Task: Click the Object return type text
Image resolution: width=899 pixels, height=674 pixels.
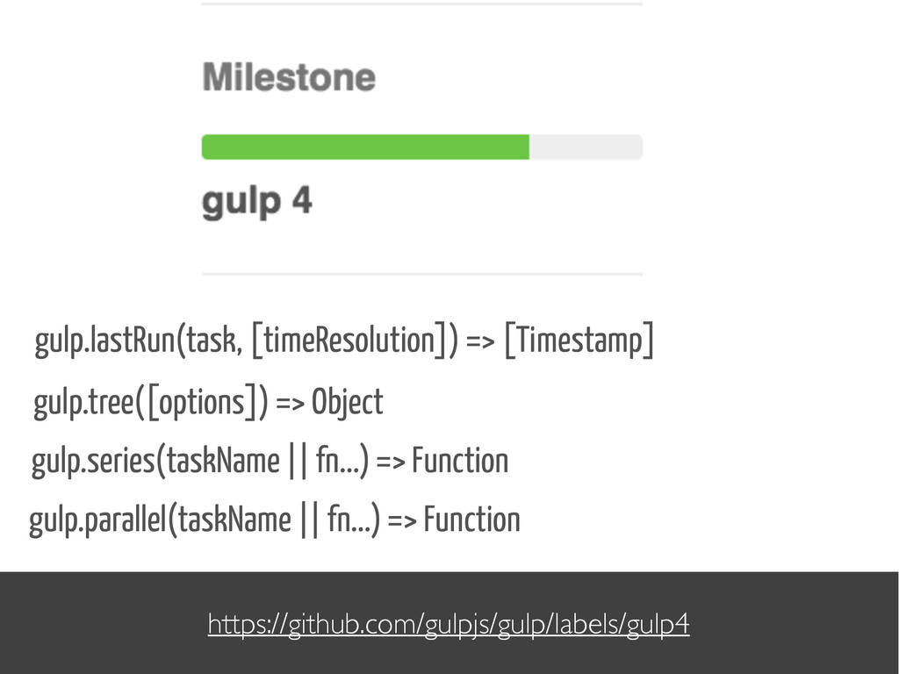Action: point(348,402)
